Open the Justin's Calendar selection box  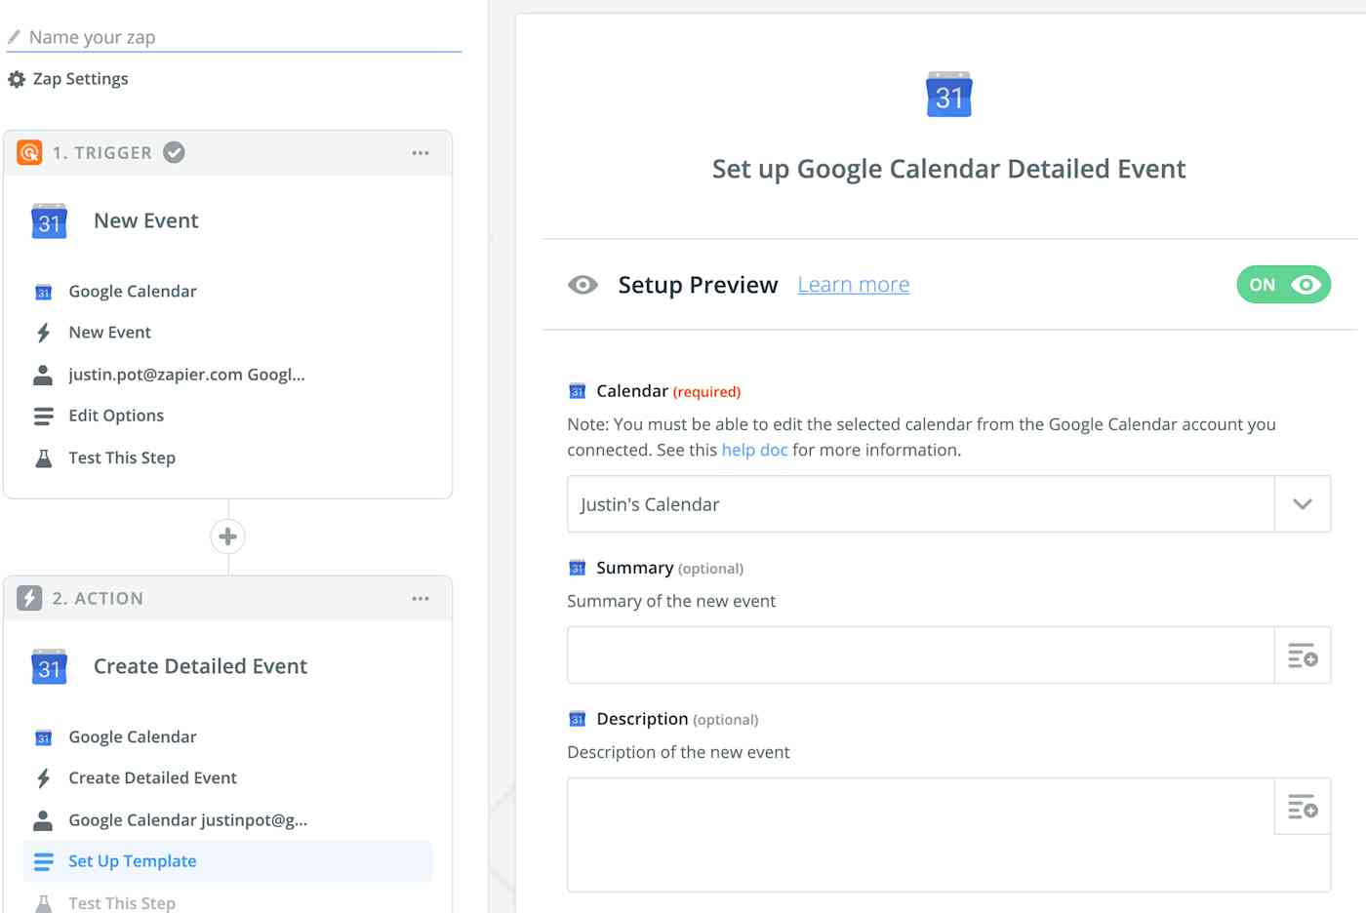(x=921, y=504)
